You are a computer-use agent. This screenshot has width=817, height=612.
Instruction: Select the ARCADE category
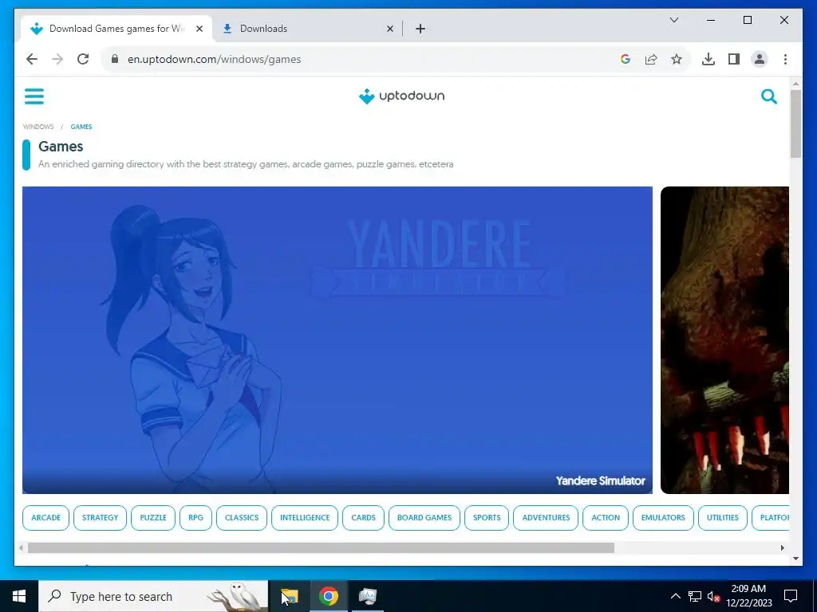coord(45,518)
